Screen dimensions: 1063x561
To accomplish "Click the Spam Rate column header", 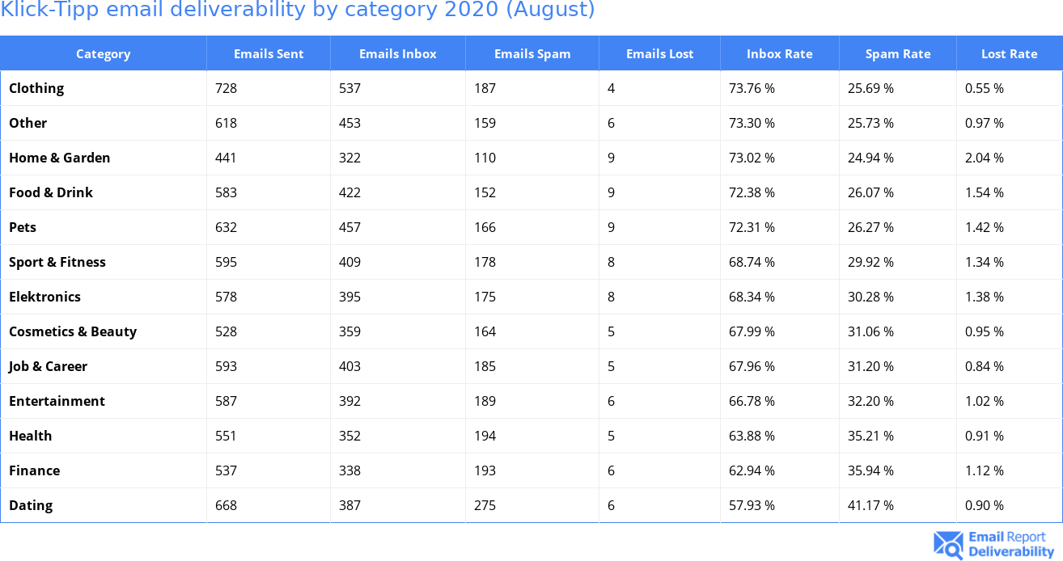I will 898,54.
